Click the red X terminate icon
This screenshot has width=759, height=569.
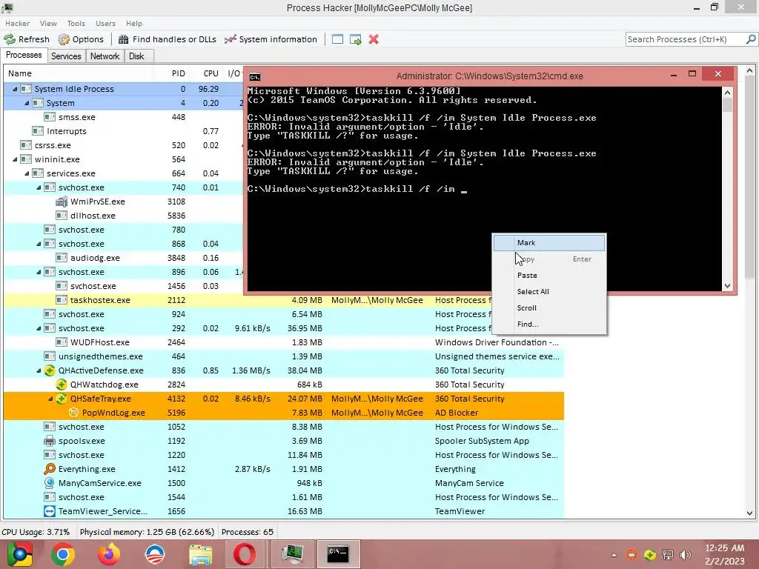374,39
